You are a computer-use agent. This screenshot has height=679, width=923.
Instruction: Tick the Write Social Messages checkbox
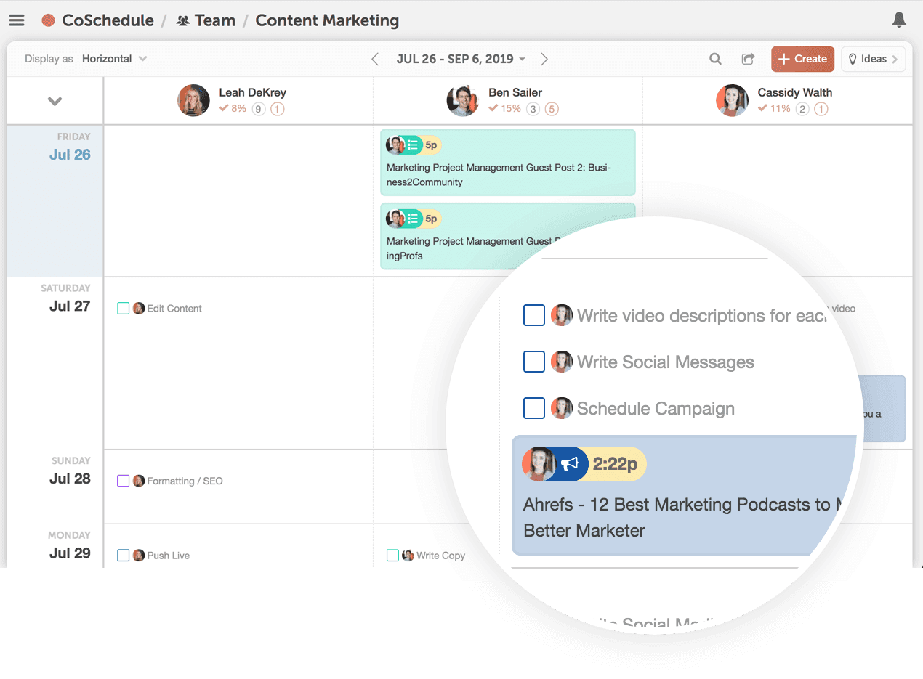pyautogui.click(x=534, y=362)
